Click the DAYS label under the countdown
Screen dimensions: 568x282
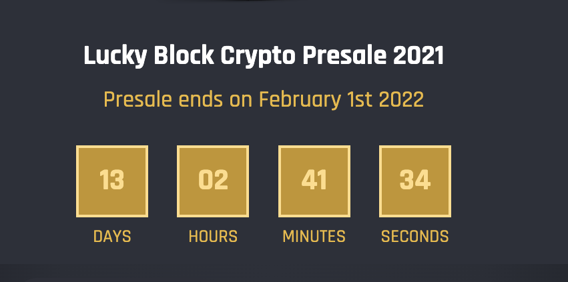tap(112, 237)
